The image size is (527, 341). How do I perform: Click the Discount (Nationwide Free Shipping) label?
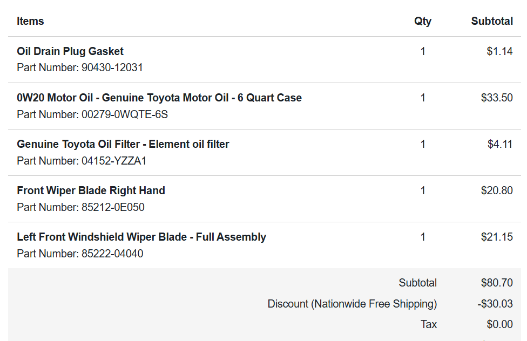[x=352, y=304]
